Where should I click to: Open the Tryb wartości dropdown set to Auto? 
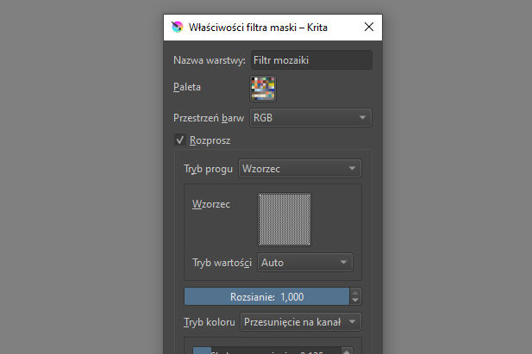(x=305, y=262)
